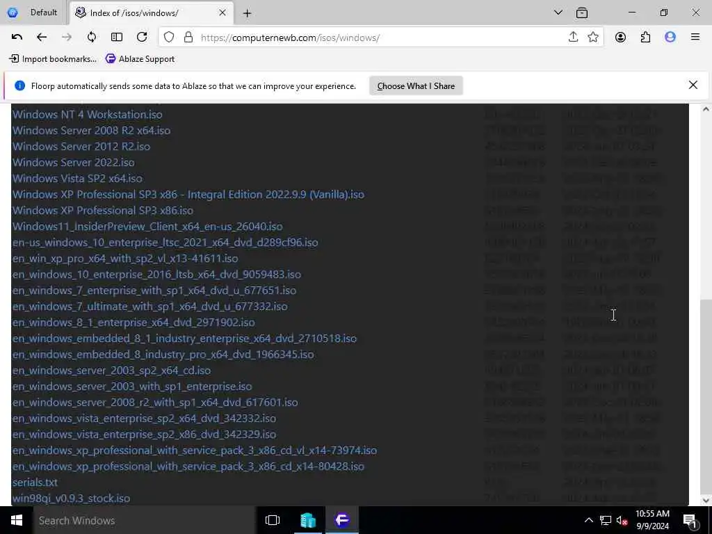
Task: Open en_windows_server_2003_sp2_x64_cd.iso
Action: [112, 371]
